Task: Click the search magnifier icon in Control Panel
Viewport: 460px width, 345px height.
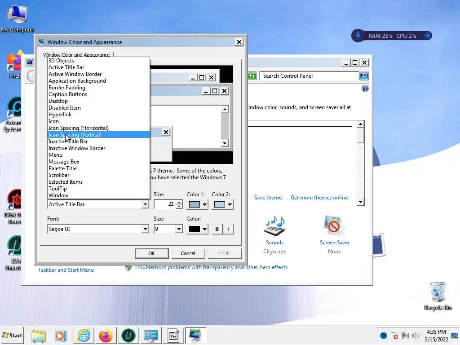Action: pyautogui.click(x=364, y=76)
